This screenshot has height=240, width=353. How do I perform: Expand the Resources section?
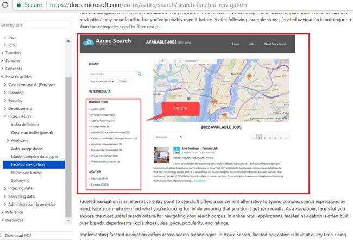click(2, 220)
